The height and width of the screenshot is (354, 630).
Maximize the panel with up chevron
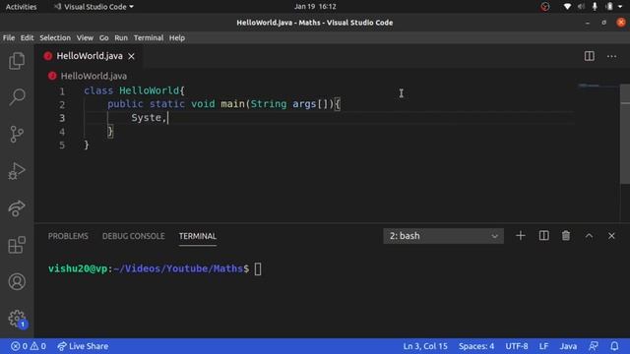589,236
